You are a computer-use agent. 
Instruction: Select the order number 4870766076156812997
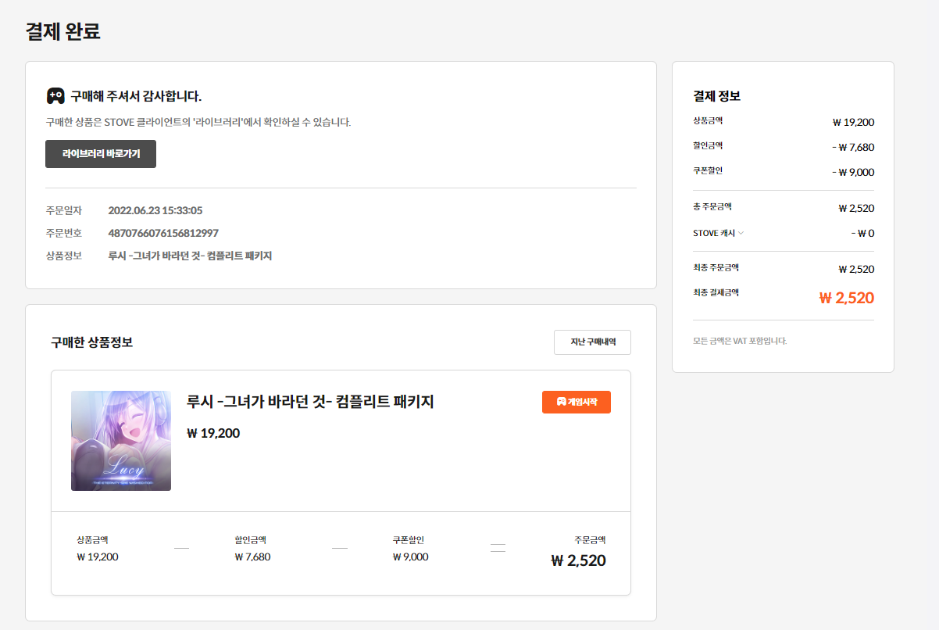click(163, 233)
